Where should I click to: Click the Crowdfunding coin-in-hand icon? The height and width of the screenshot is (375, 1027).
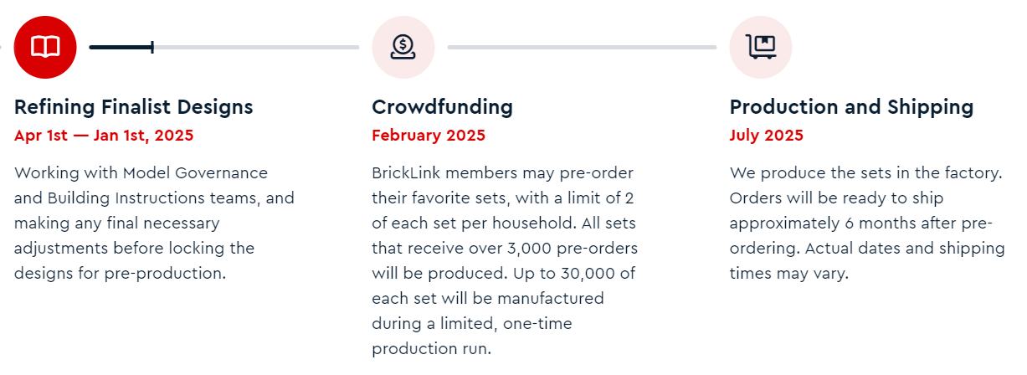pyautogui.click(x=403, y=47)
